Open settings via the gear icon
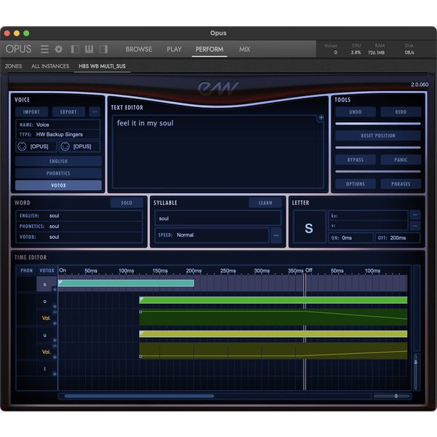Image resolution: width=437 pixels, height=437 pixels. pos(59,50)
